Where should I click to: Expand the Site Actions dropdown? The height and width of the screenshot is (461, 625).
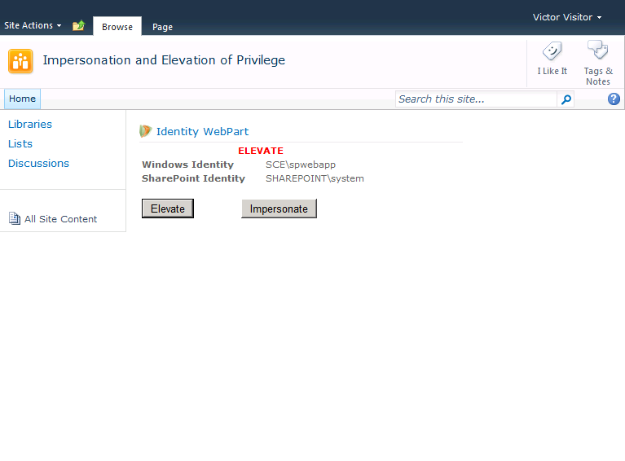pos(33,25)
